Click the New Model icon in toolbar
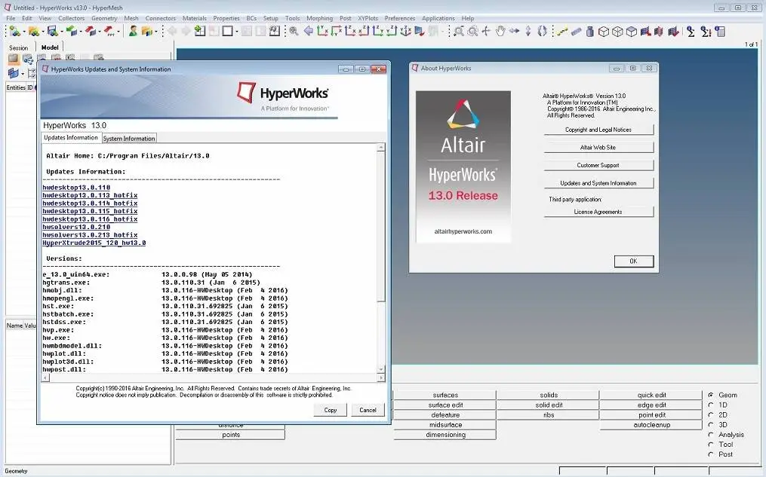 [14, 31]
